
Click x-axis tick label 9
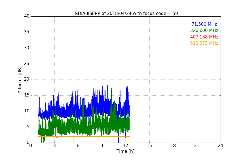point(102,146)
